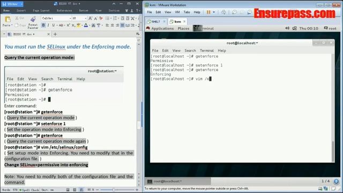
Task: Open the VMware VM menu
Action: coord(177,12)
